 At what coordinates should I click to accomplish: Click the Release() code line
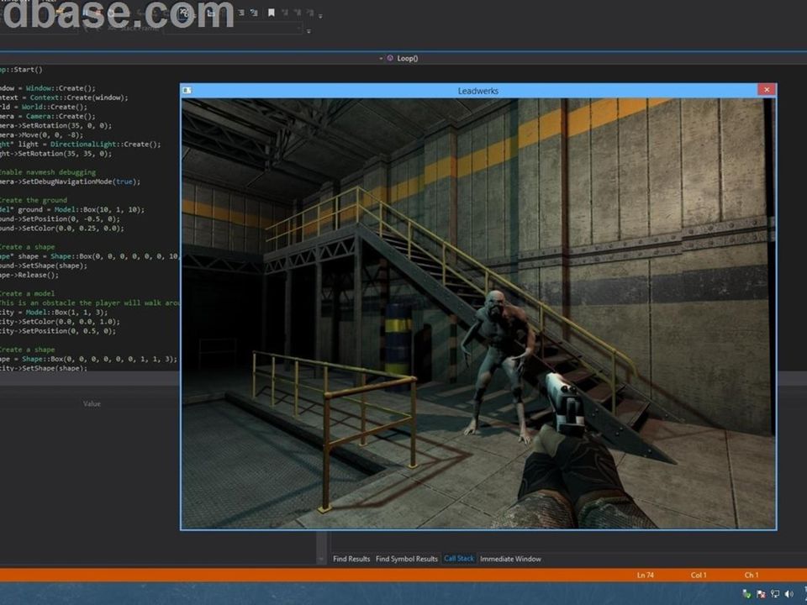[x=29, y=276]
